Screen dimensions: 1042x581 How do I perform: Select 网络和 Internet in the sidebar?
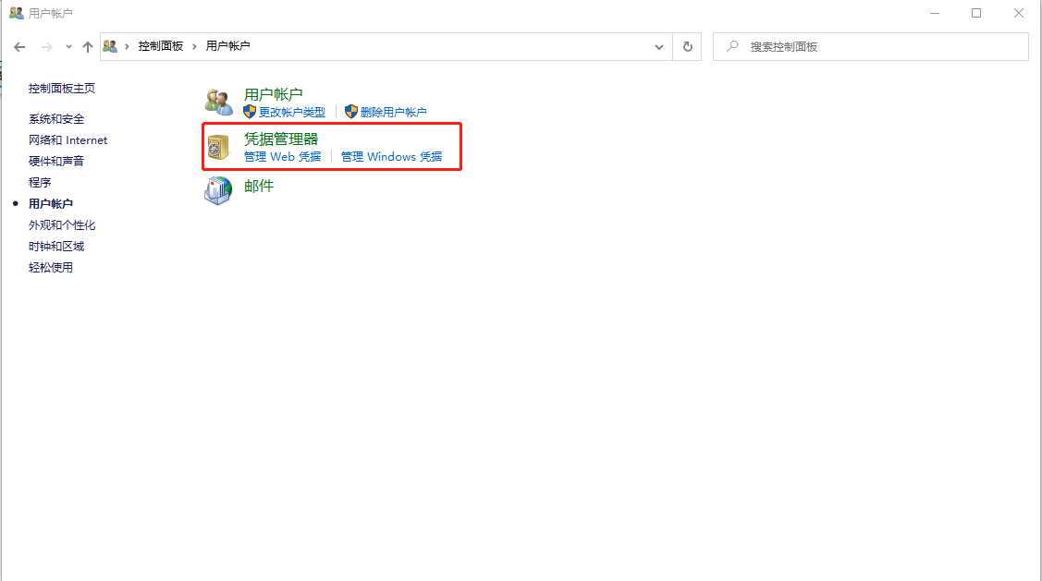click(67, 140)
